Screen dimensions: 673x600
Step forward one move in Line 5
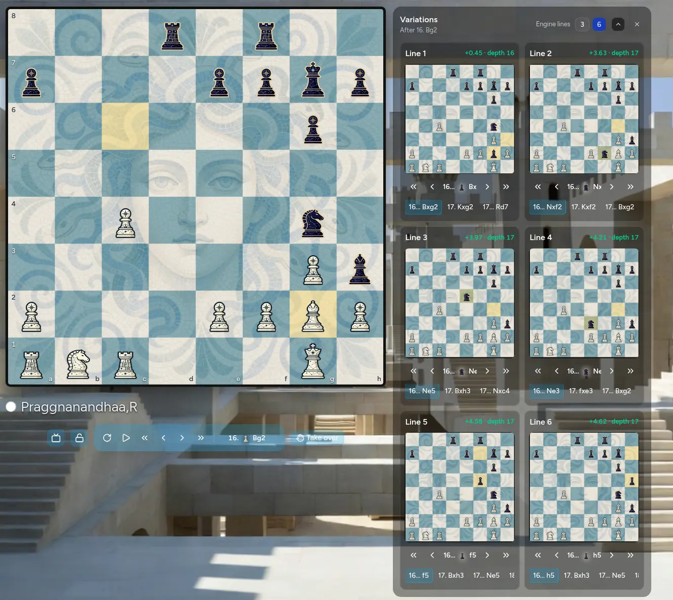tap(487, 555)
